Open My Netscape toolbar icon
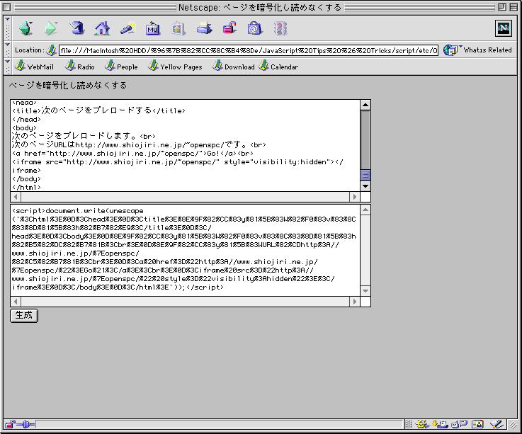522x434 pixels. [x=153, y=28]
